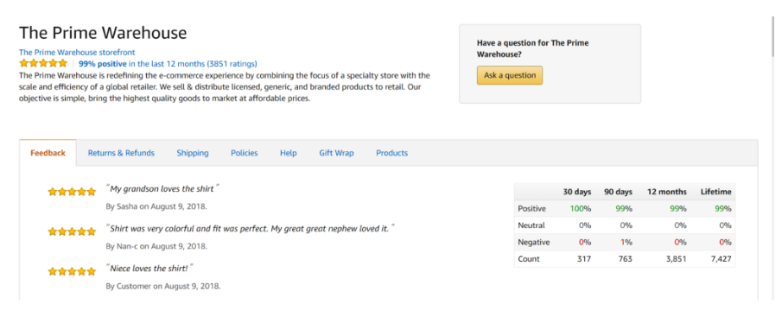
Task: Click the Ask a question button
Action: [510, 75]
